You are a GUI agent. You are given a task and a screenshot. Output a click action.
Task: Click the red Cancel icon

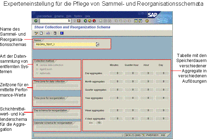pos(94,21)
